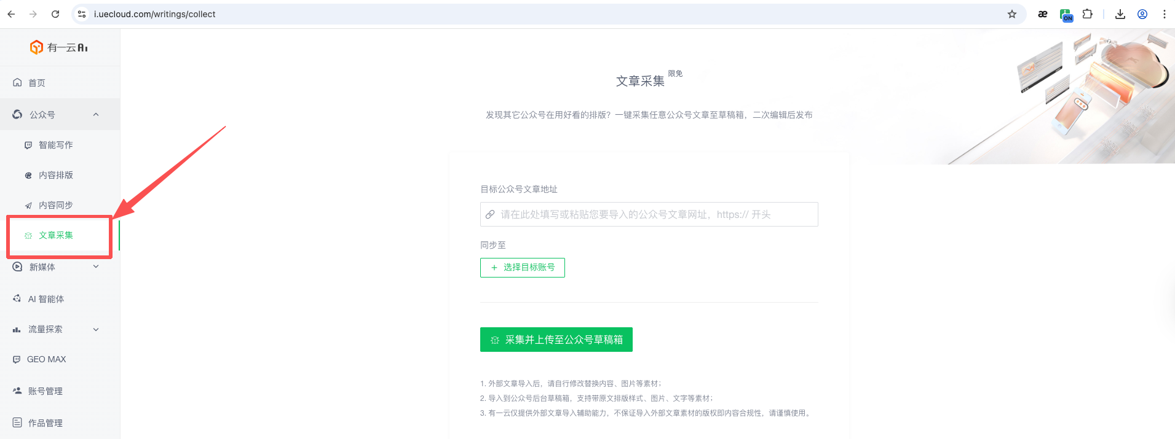Open the browser downloads icon

pos(1120,14)
